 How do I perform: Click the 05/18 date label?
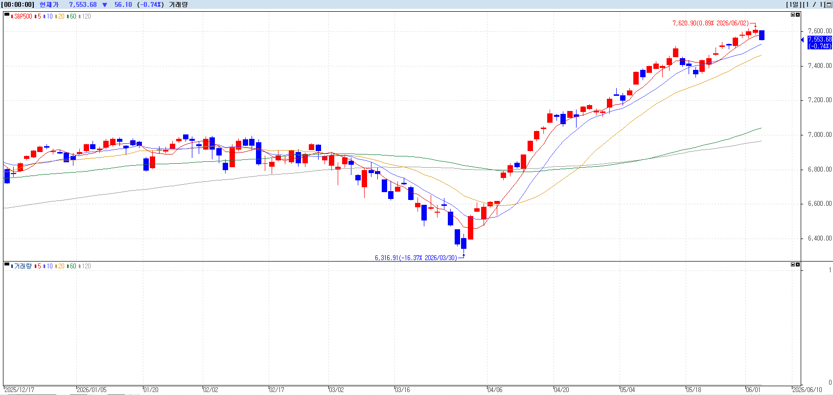694,390
